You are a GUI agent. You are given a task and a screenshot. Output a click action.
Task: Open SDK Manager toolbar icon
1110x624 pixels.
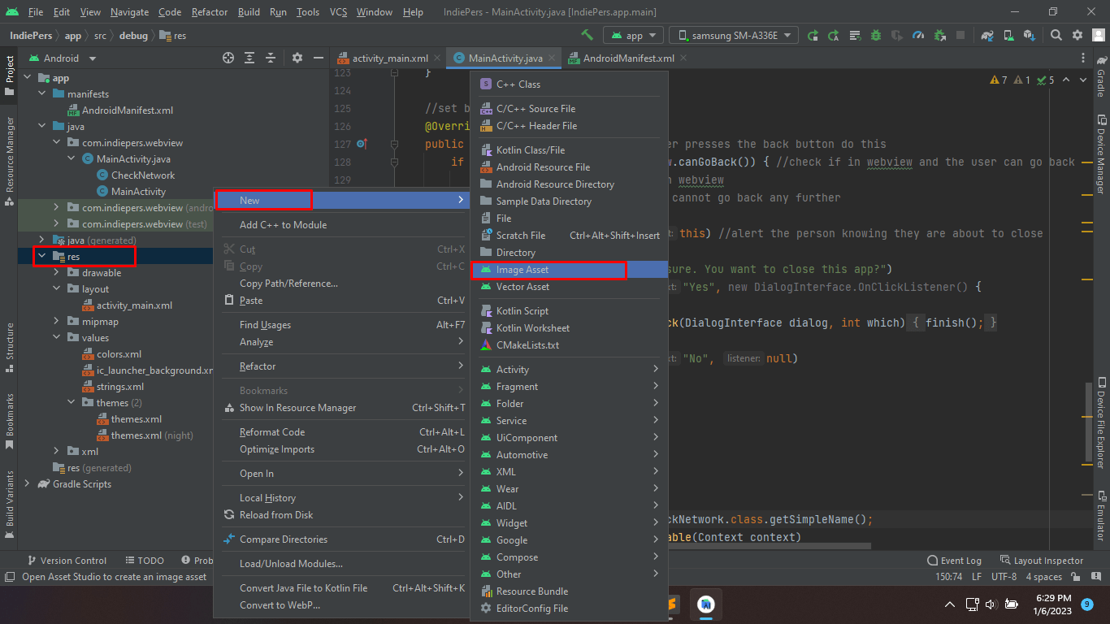click(1028, 35)
